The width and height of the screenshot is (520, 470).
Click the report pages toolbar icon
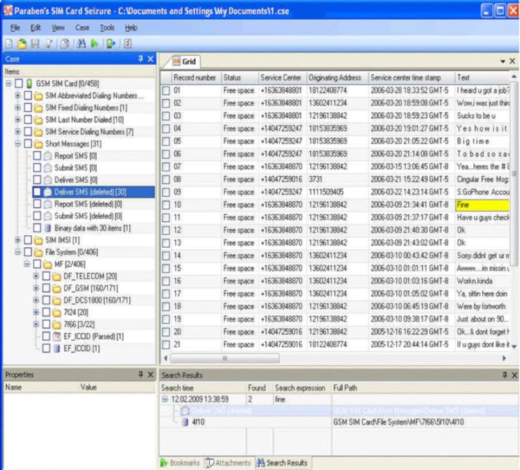coord(64,44)
